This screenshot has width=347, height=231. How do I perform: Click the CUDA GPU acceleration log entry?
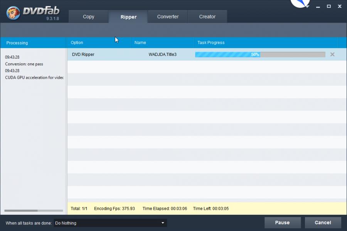click(34, 78)
